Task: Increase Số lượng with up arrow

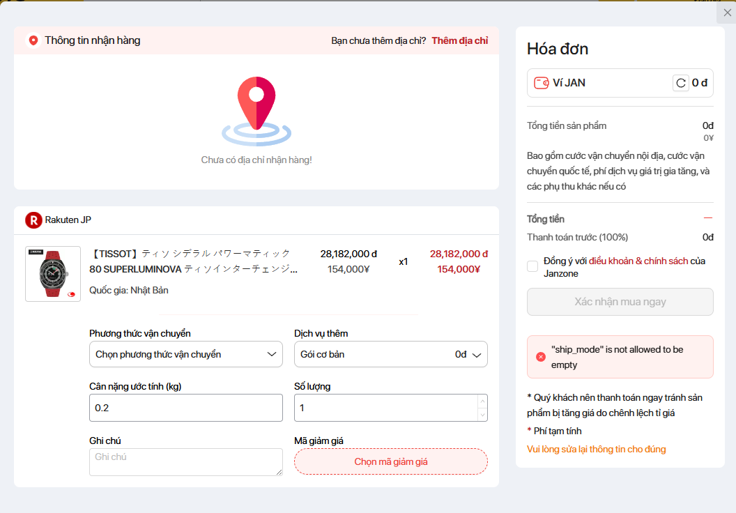Action: point(482,401)
